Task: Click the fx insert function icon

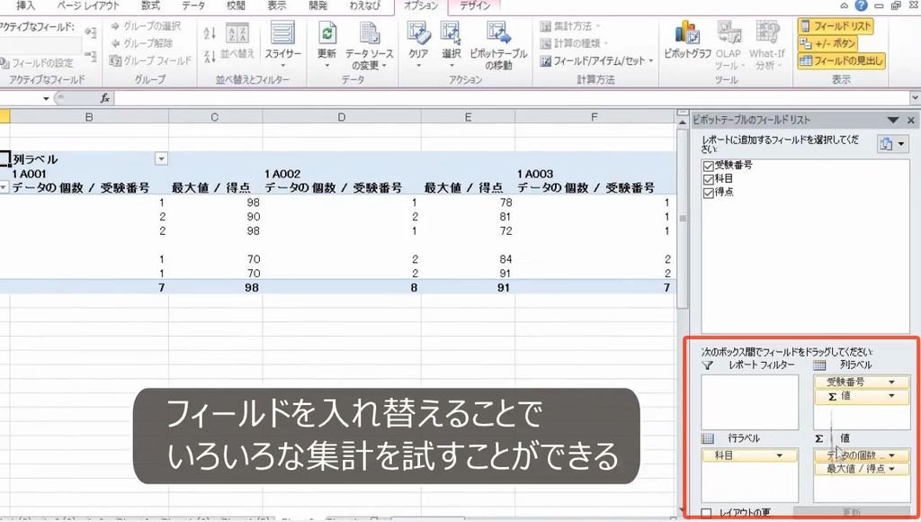Action: click(x=105, y=98)
